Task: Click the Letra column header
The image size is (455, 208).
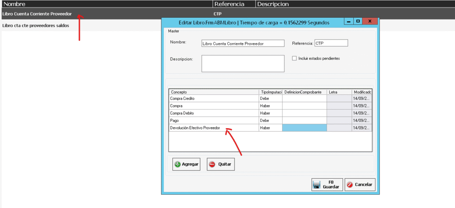Action: (x=339, y=92)
